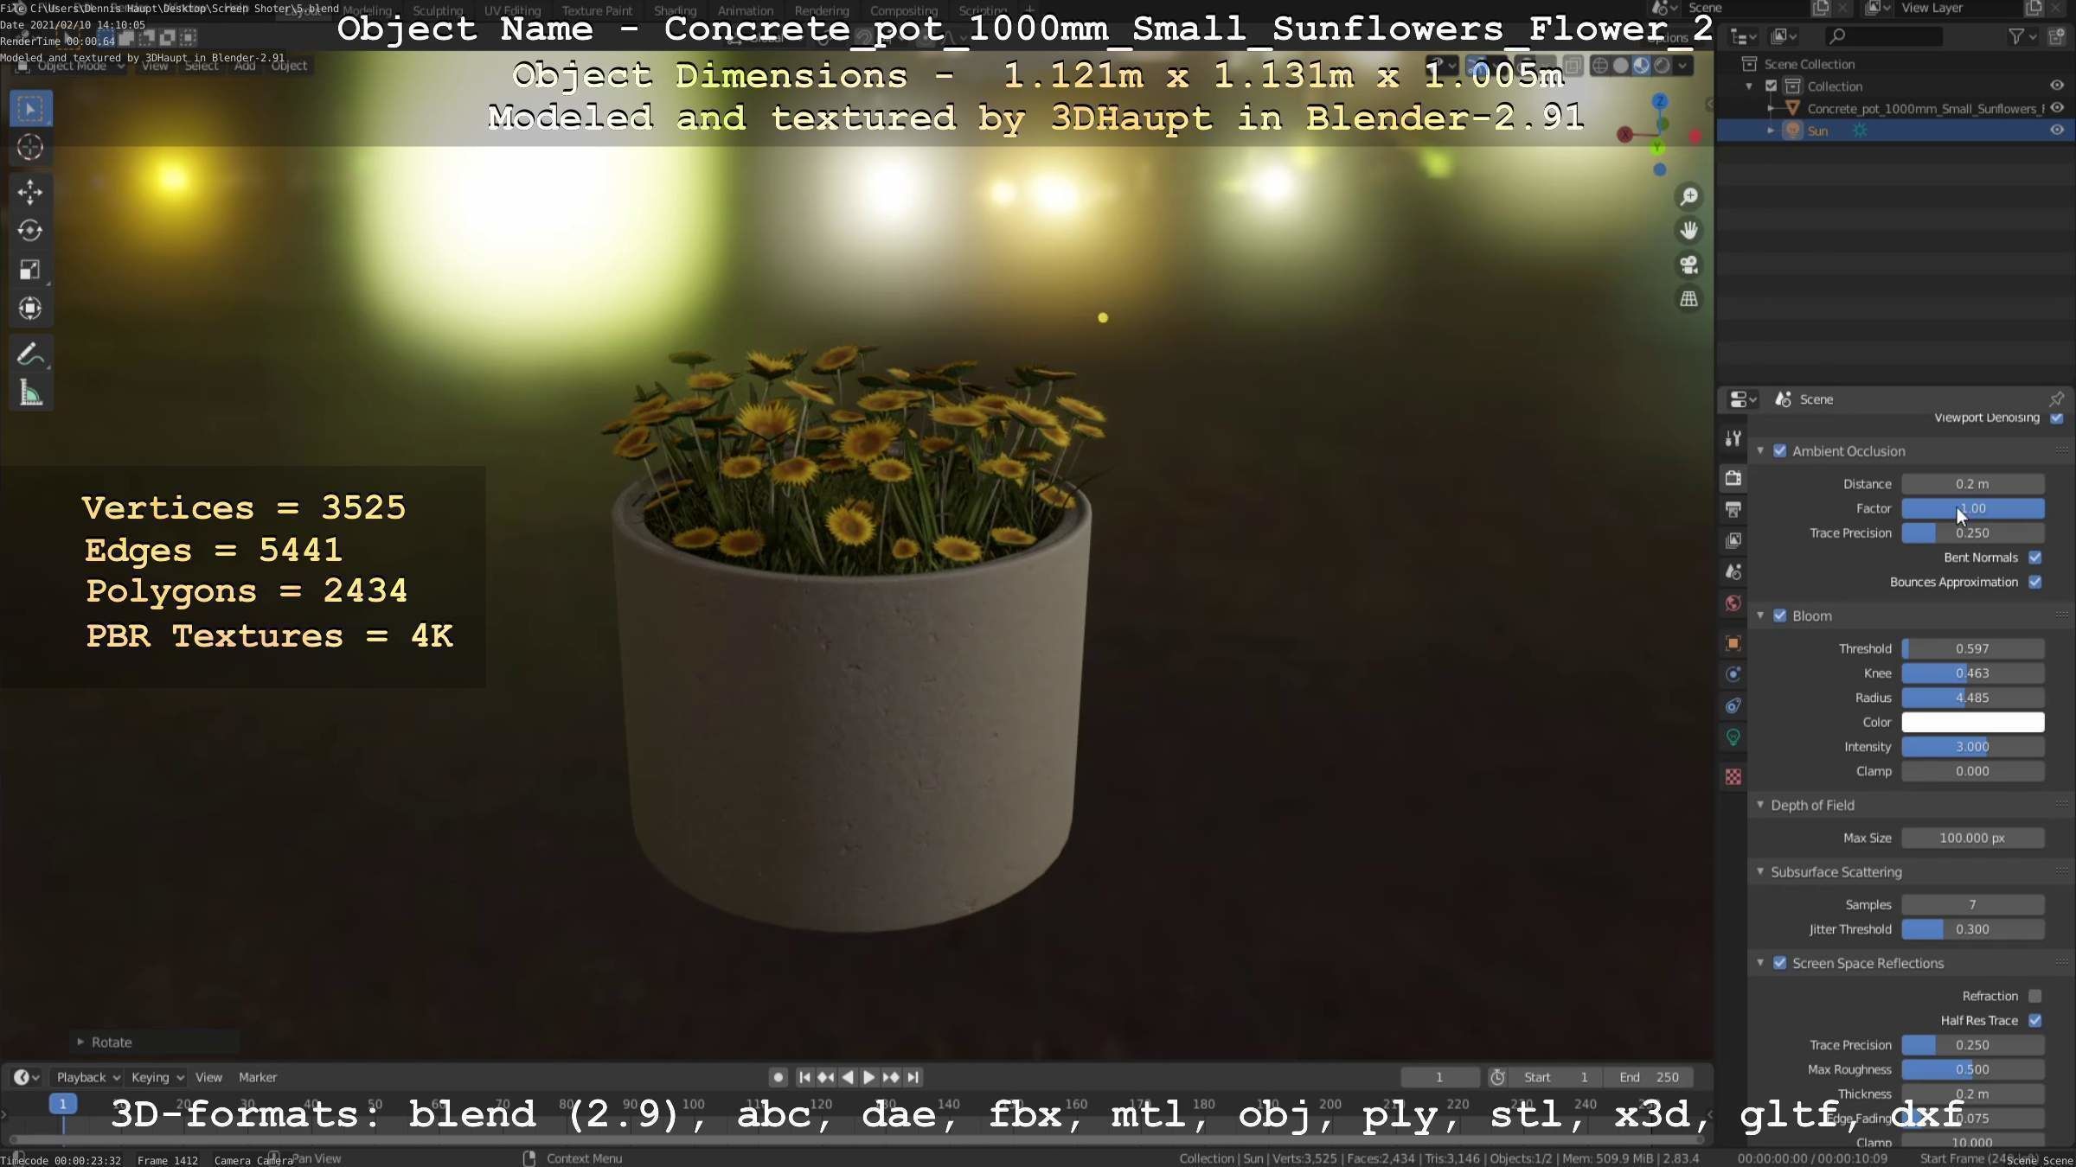Open the World properties tab
The height and width of the screenshot is (1167, 2076).
(1733, 603)
